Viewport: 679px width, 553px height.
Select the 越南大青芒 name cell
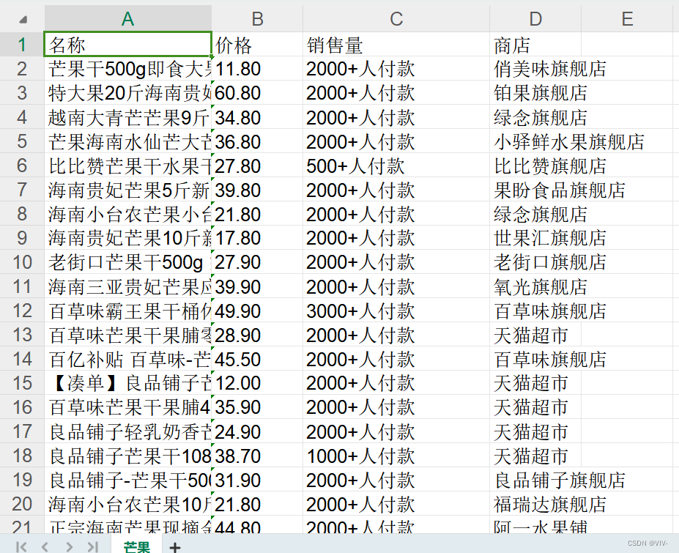tap(127, 117)
